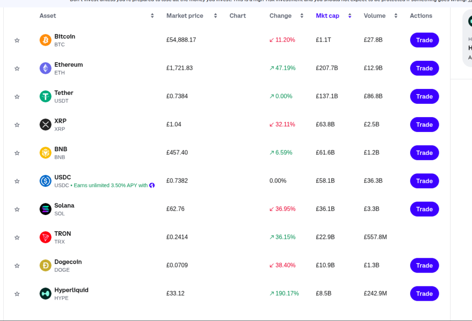Click the TRON logo icon

(x=45, y=237)
